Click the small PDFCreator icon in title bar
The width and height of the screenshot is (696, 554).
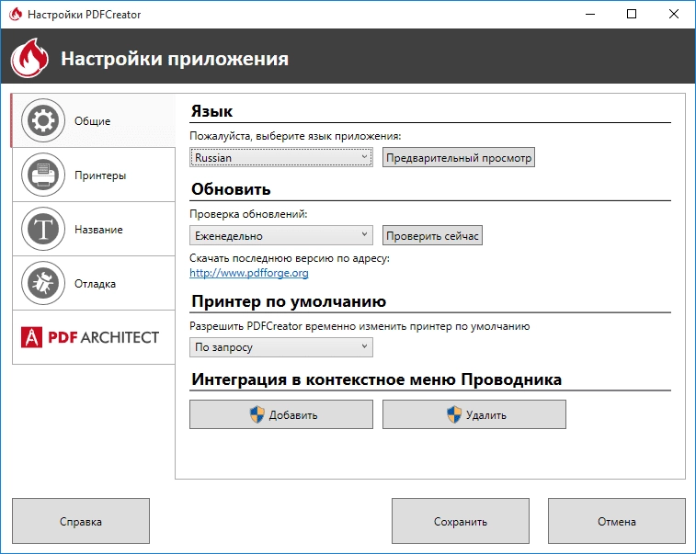tap(16, 14)
